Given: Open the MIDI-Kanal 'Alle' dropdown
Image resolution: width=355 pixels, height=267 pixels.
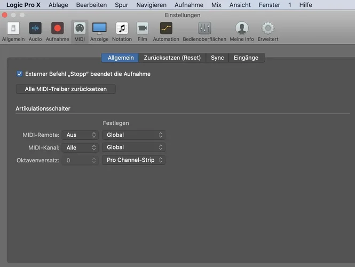Looking at the screenshot, I should (x=80, y=148).
